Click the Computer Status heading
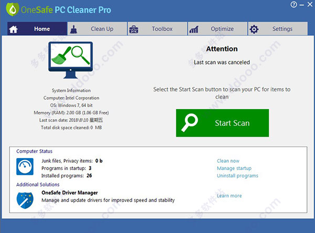The image size is (315, 233). click(x=34, y=151)
